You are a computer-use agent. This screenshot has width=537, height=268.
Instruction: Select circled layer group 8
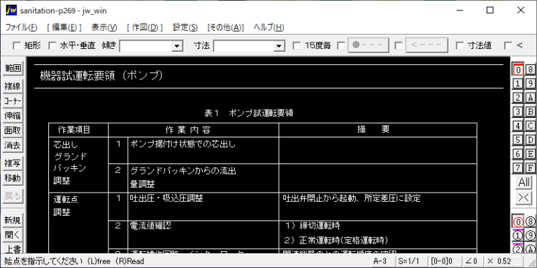click(530, 221)
